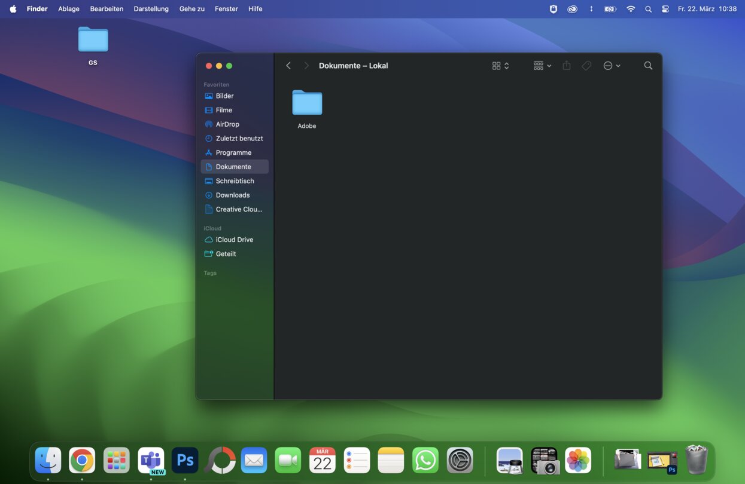Open the Trash in the Dock
The image size is (745, 484).
pyautogui.click(x=697, y=460)
